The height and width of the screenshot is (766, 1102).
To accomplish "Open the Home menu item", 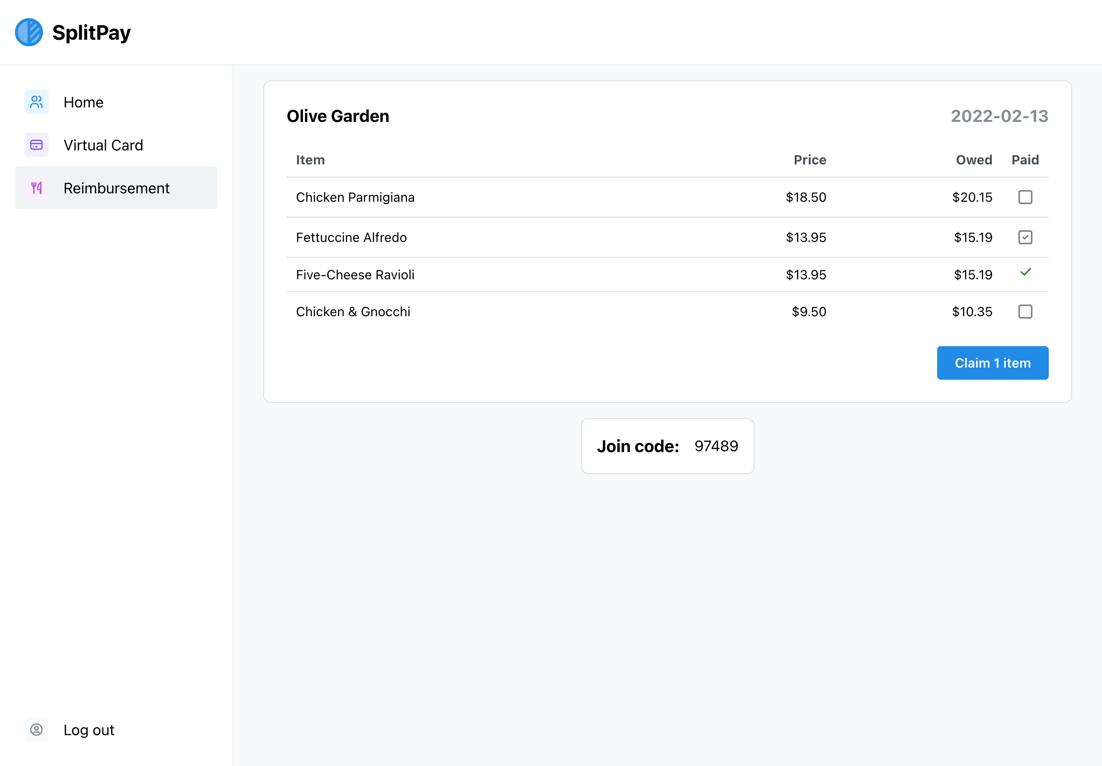I will click(84, 102).
